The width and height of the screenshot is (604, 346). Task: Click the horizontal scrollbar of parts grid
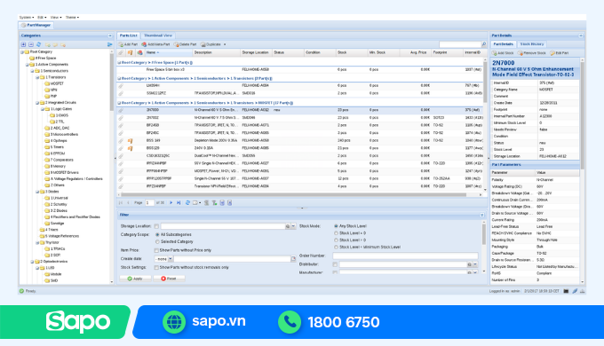click(293, 195)
